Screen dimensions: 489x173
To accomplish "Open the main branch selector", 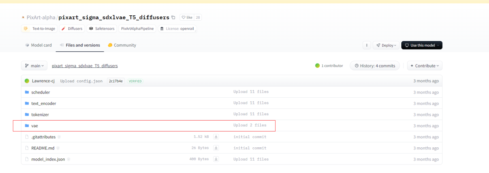I will (x=34, y=66).
